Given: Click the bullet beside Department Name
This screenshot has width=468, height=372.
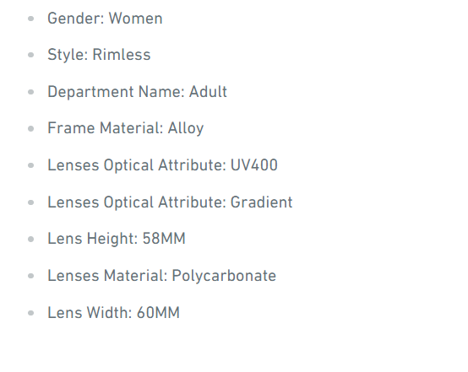Looking at the screenshot, I should tap(30, 92).
